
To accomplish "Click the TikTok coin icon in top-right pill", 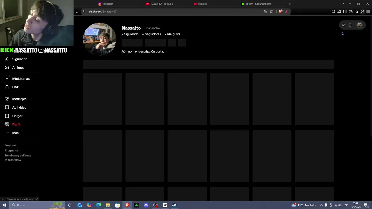I will tap(344, 25).
